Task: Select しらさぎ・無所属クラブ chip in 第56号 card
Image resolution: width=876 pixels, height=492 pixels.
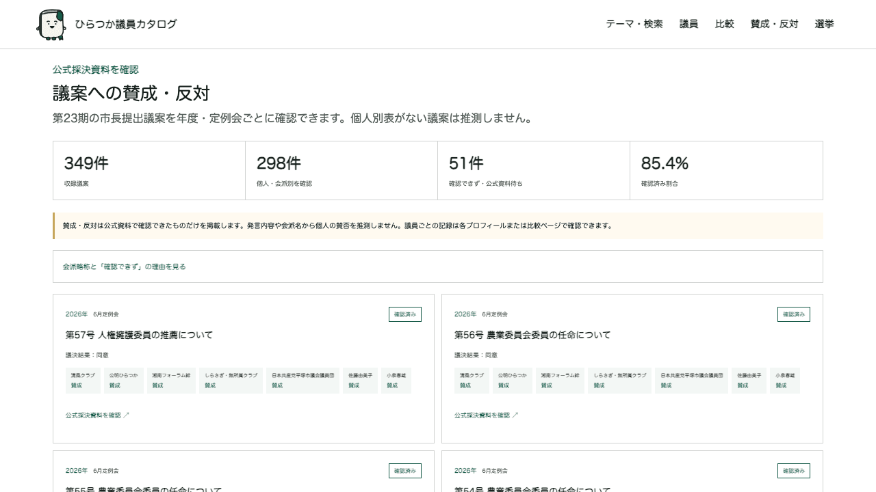Action: [x=620, y=381]
